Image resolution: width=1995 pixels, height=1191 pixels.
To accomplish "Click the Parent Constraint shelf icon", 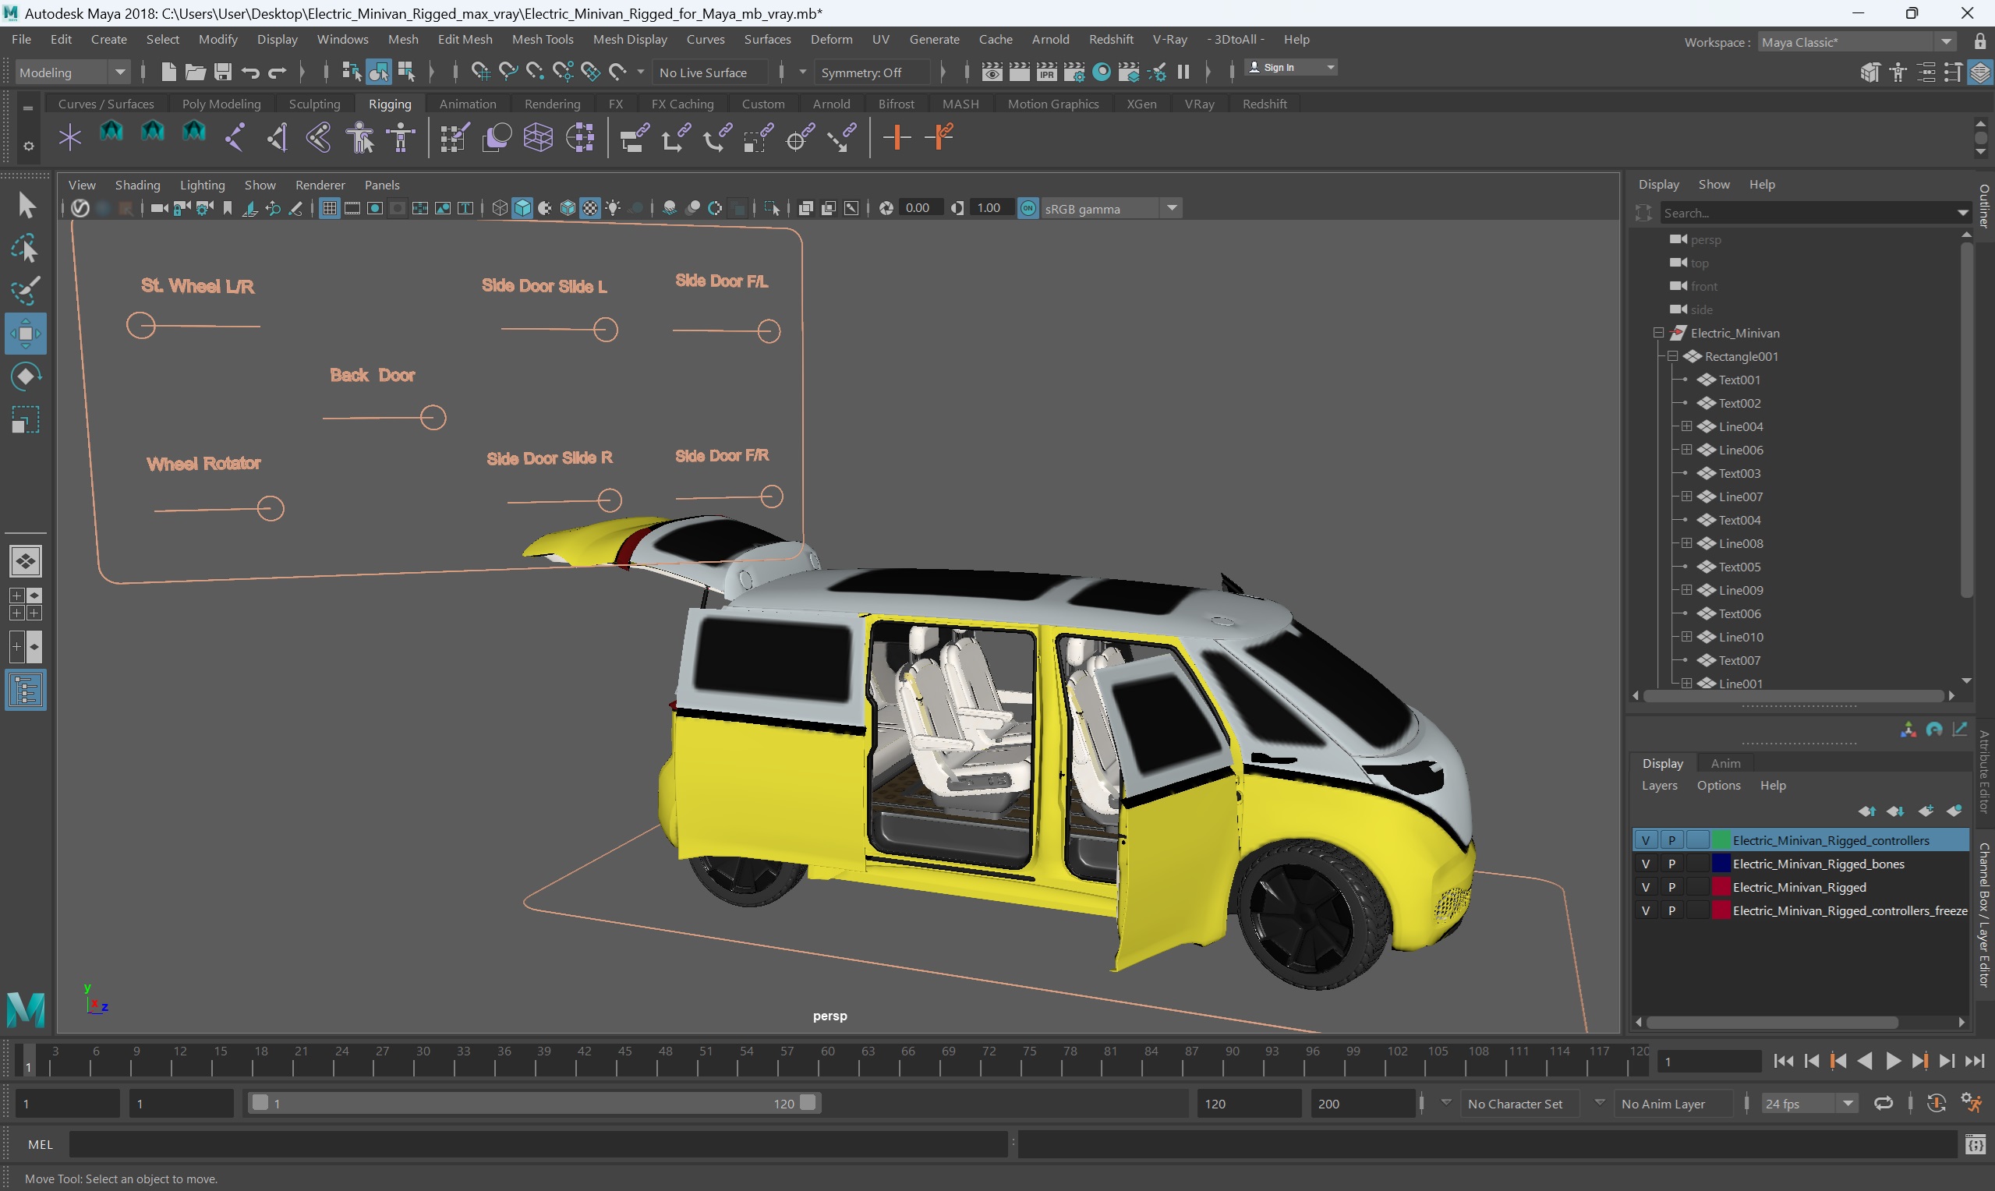I will (634, 137).
